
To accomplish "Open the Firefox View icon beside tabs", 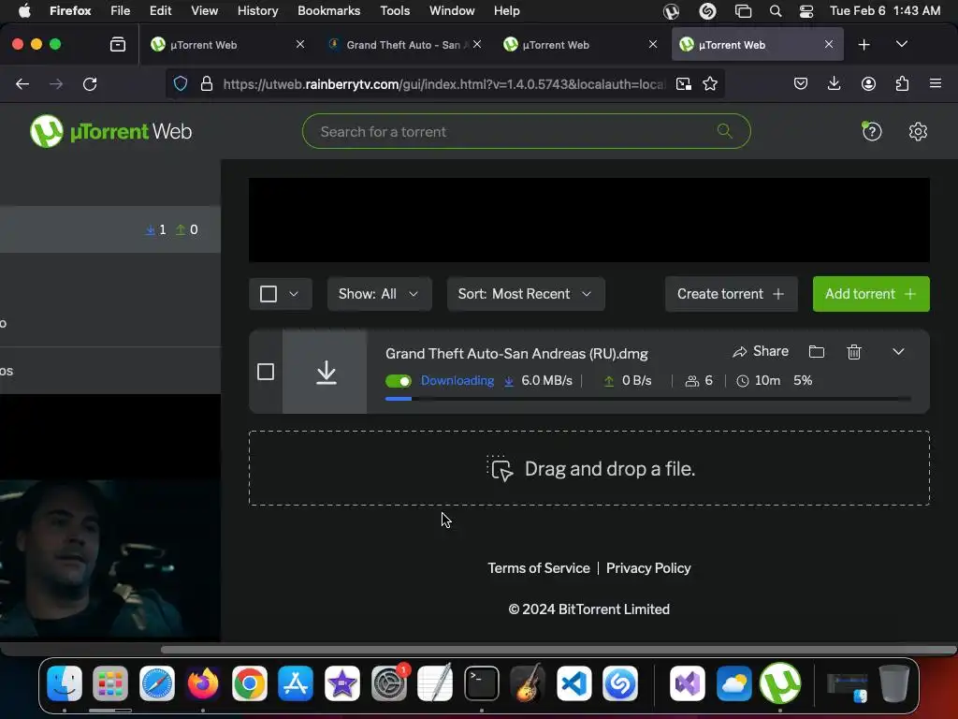I will coord(117,45).
